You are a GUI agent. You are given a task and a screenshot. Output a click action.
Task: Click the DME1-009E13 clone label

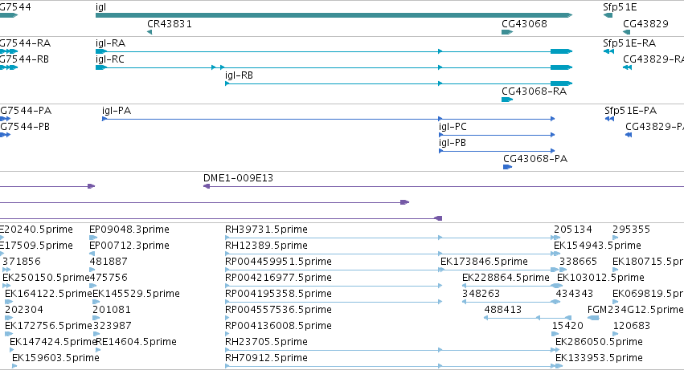click(238, 178)
